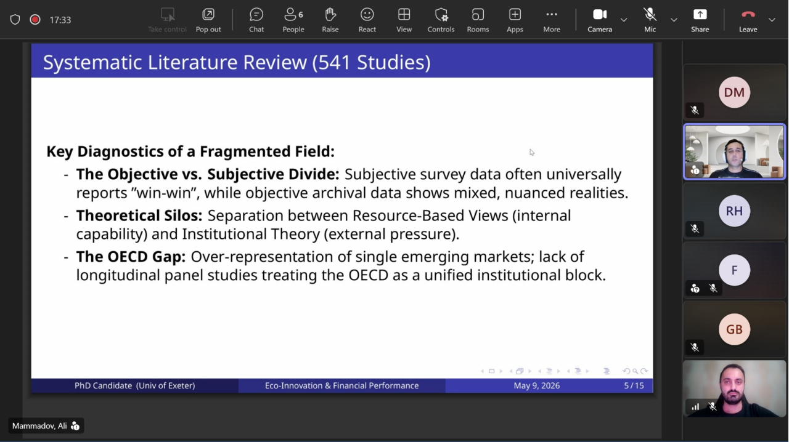Screen dimensions: 789x442
Task: Click the shield security icon
Action: pyautogui.click(x=15, y=20)
